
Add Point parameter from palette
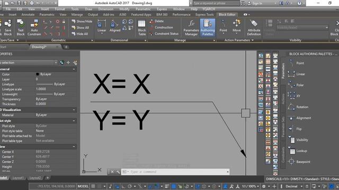296,63
